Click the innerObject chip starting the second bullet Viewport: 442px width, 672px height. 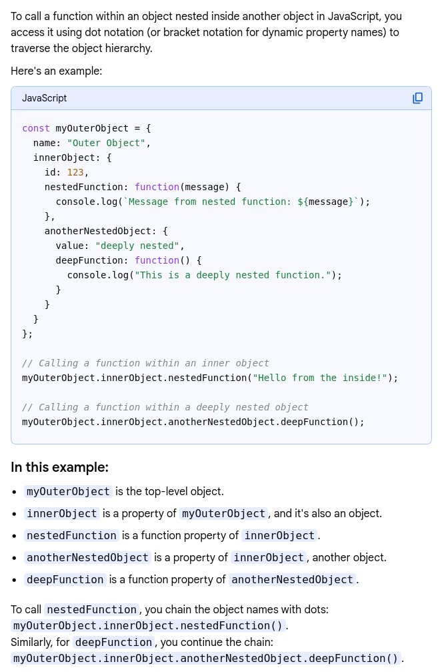point(63,514)
